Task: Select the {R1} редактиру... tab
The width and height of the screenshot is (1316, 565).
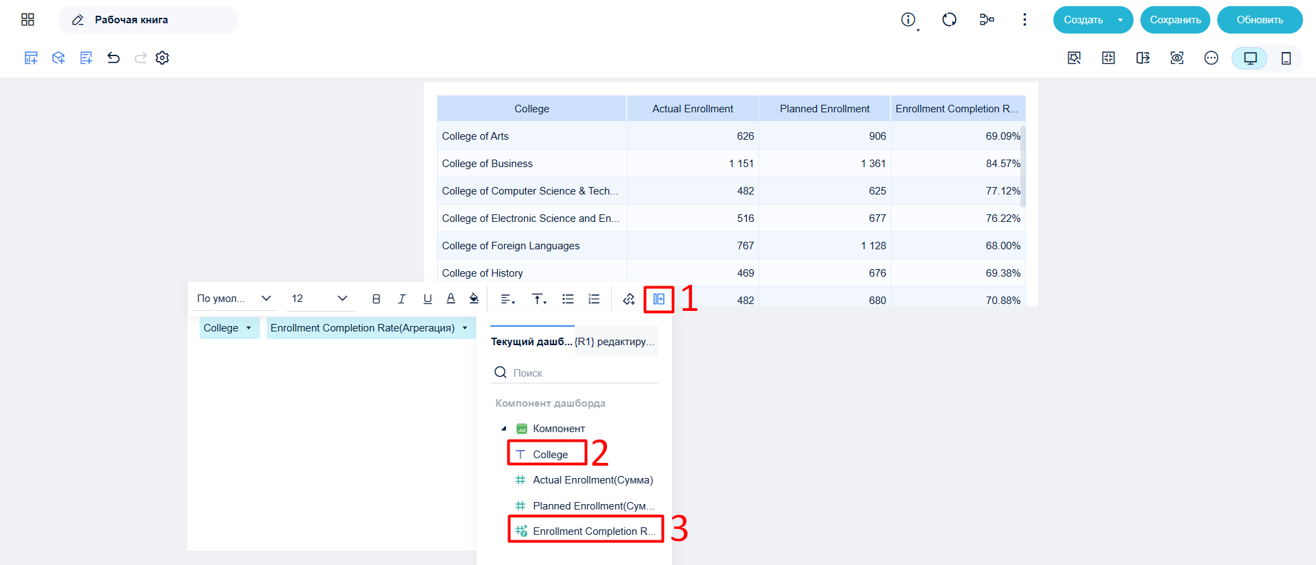Action: point(615,341)
